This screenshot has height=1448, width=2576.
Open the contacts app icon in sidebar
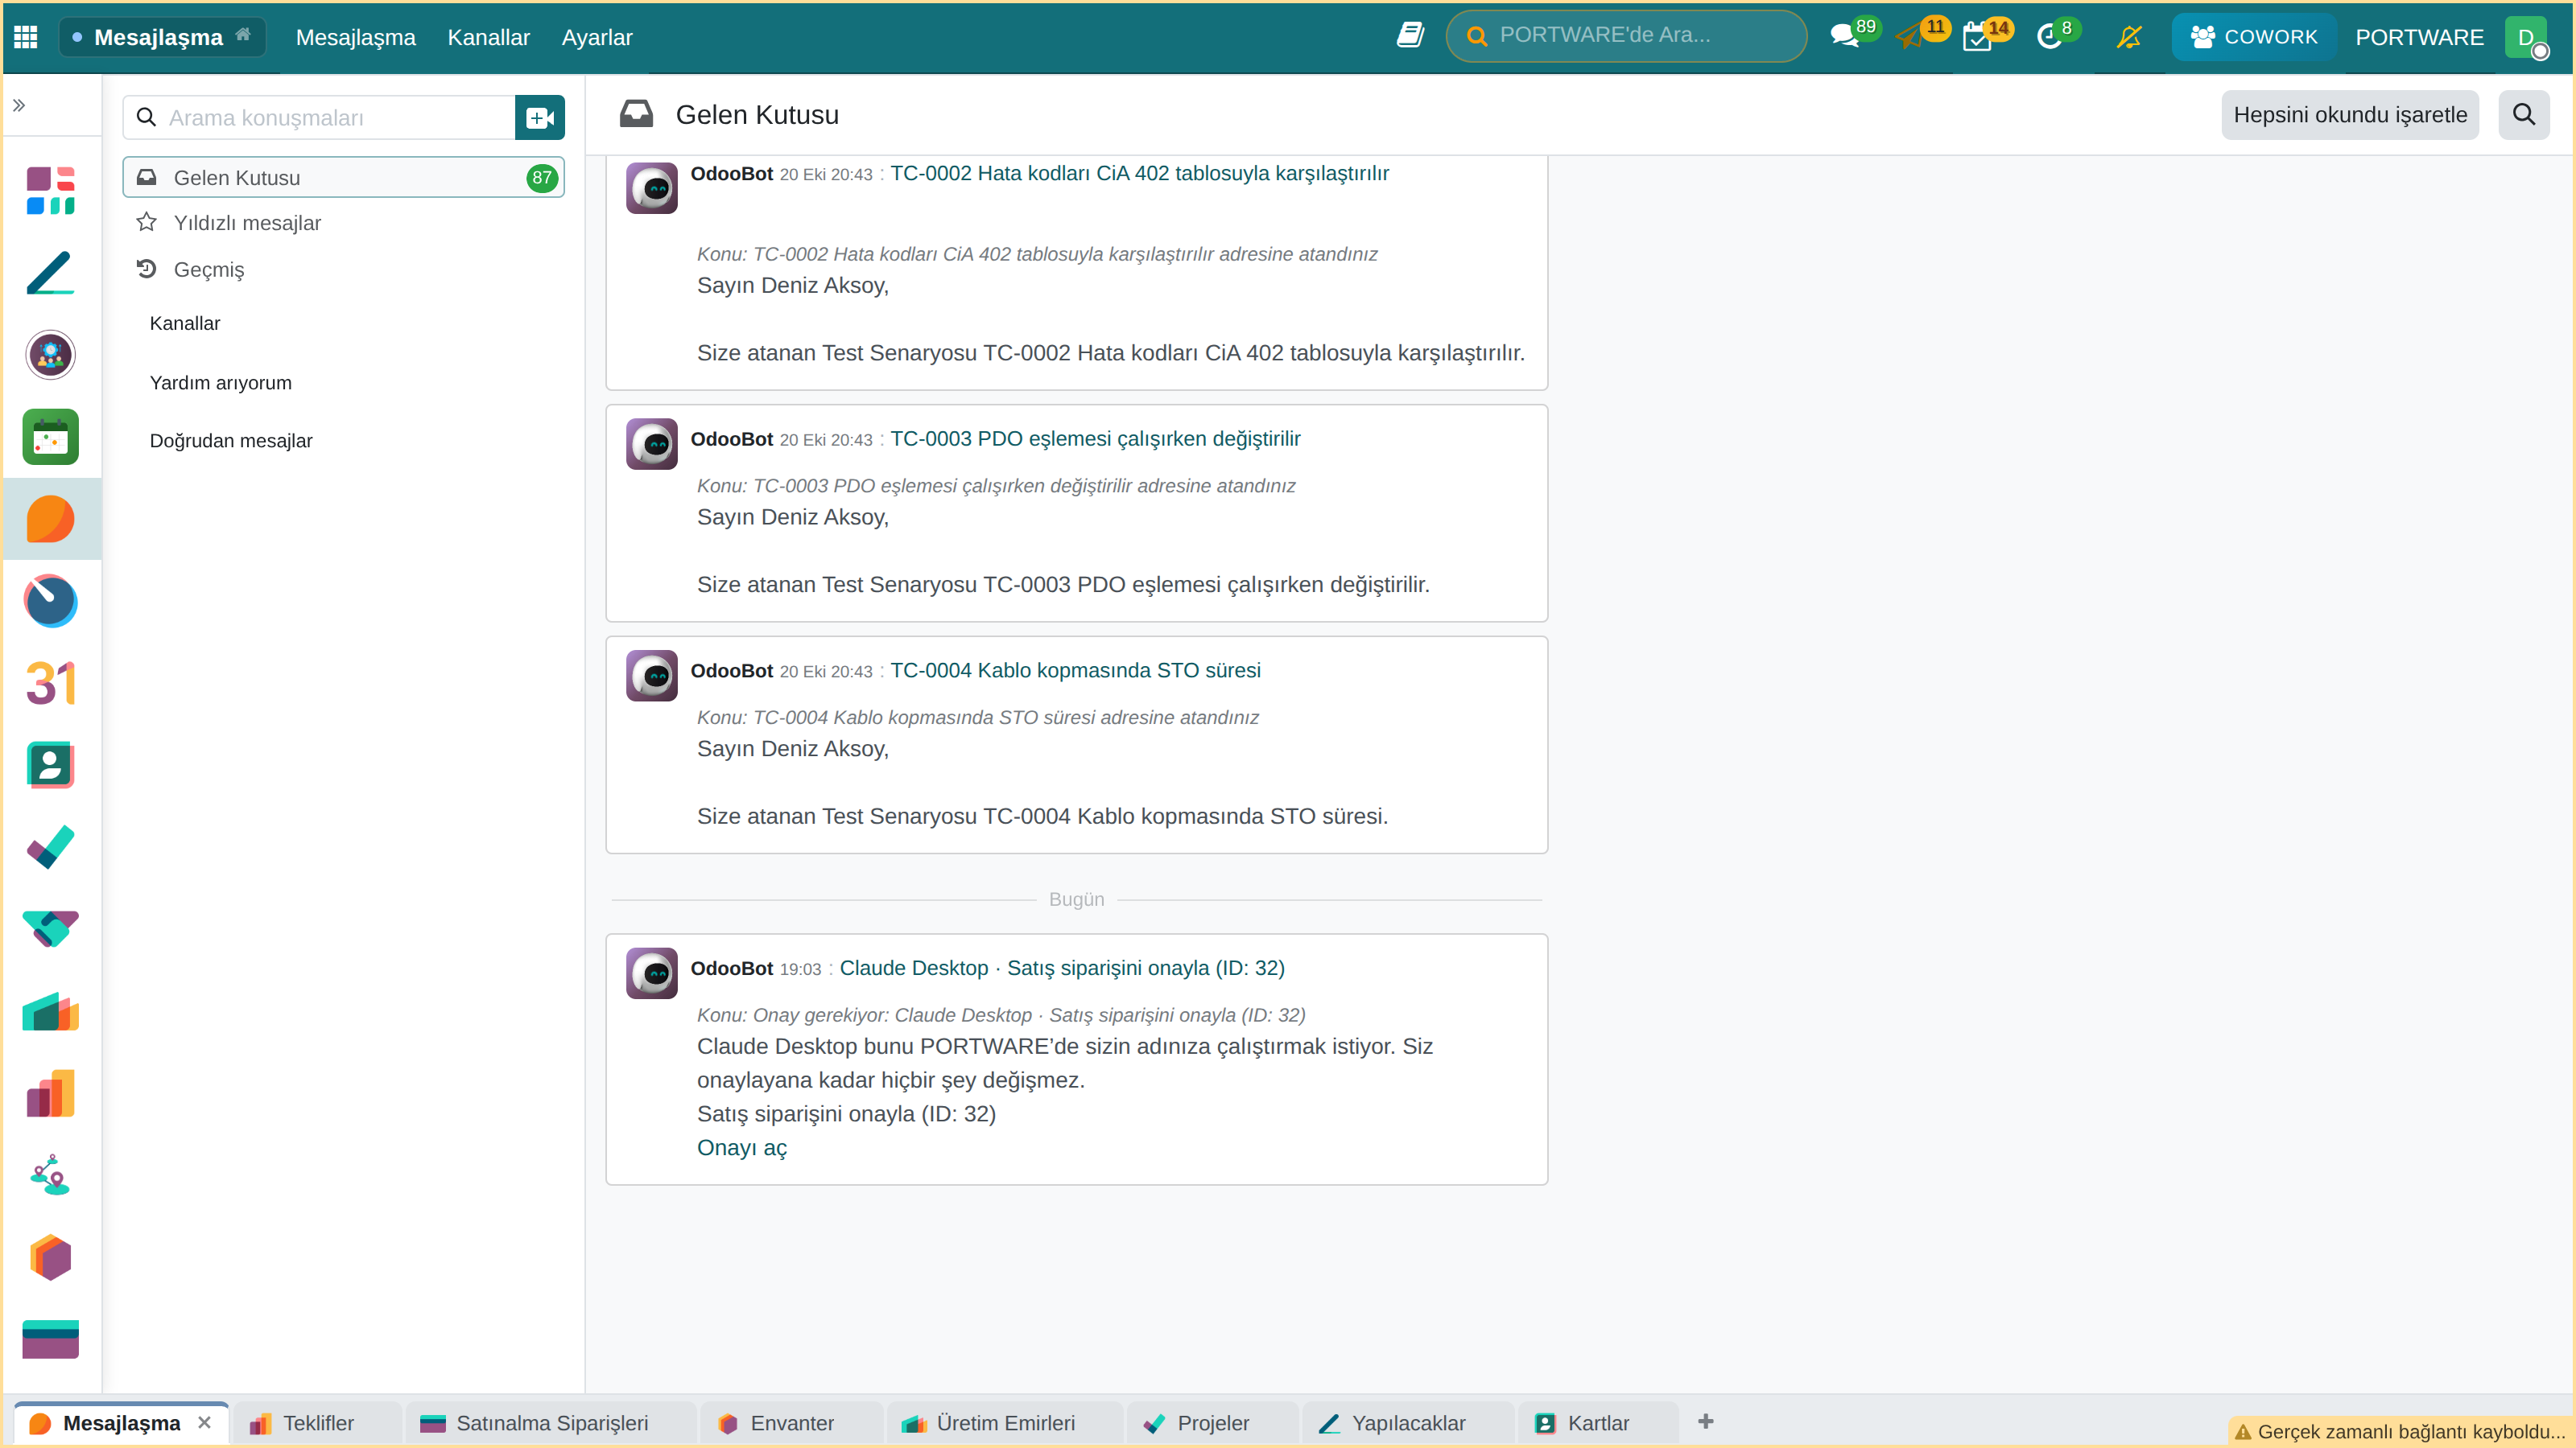[51, 766]
